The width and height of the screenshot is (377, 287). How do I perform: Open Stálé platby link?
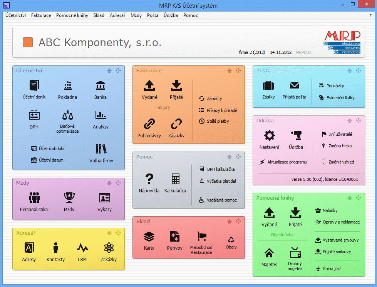click(x=214, y=121)
